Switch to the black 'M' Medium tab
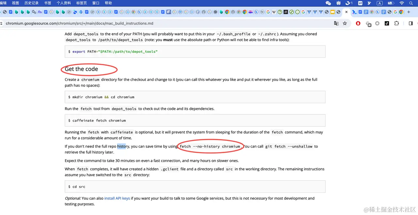Viewport: 418px width, 215px height. pyautogui.click(x=285, y=12)
